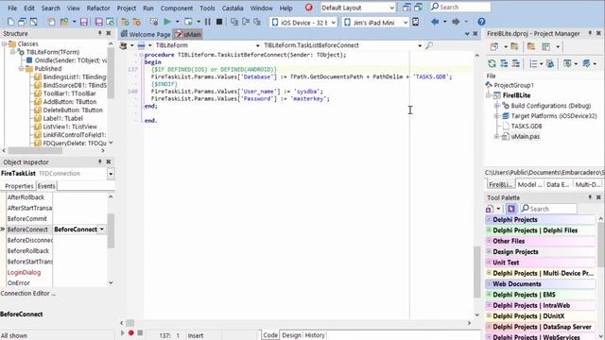Expand Delphi Projects category in Tool Palette
This screenshot has width=605, height=340.
click(489, 219)
